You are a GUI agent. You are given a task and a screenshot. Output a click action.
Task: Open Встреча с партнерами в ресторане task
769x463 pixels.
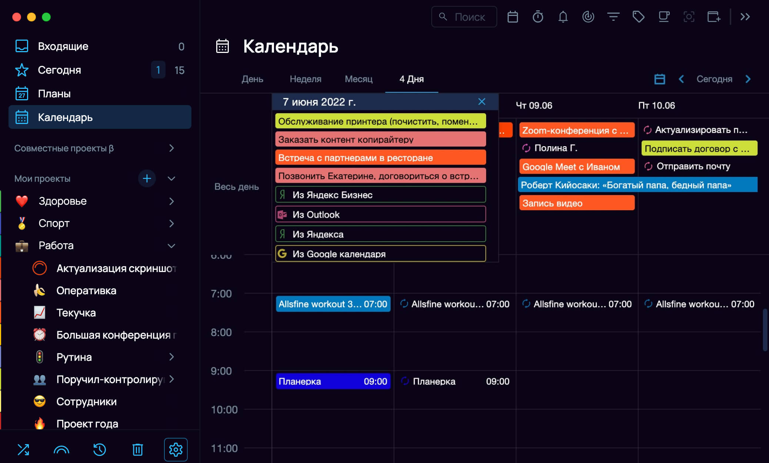pyautogui.click(x=381, y=158)
